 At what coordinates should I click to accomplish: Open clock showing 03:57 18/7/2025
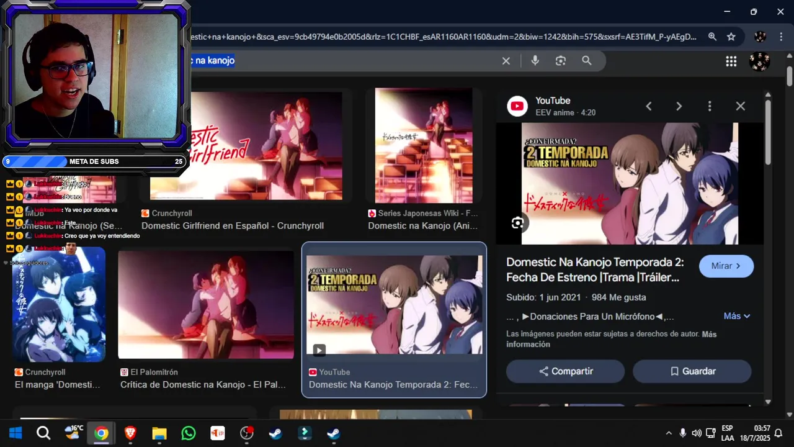[754, 433]
